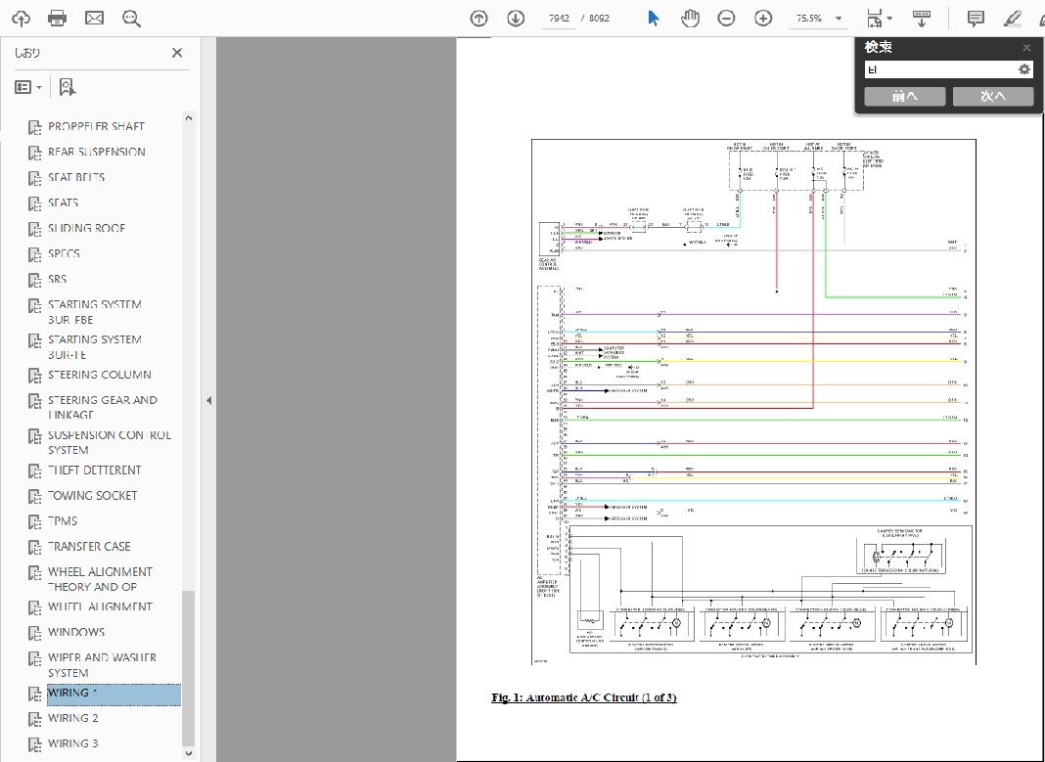This screenshot has width=1045, height=762.
Task: Collapse the left panel with the arrow handle
Action: (x=207, y=400)
